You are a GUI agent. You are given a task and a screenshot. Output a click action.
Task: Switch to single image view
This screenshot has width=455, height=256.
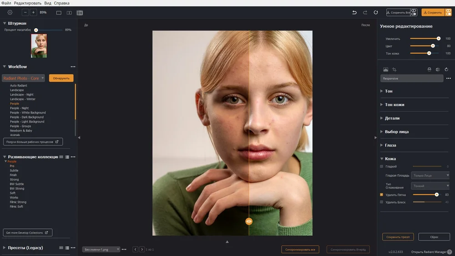(x=59, y=13)
